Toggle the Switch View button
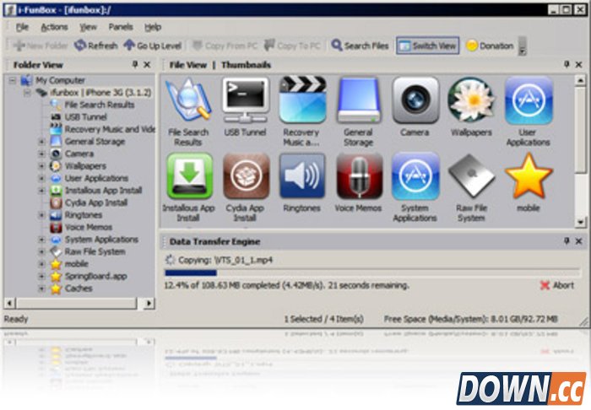Image resolution: width=591 pixels, height=410 pixels. coord(427,46)
